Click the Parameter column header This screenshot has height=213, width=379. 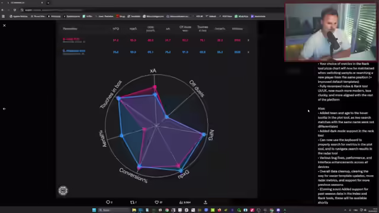tap(70, 29)
